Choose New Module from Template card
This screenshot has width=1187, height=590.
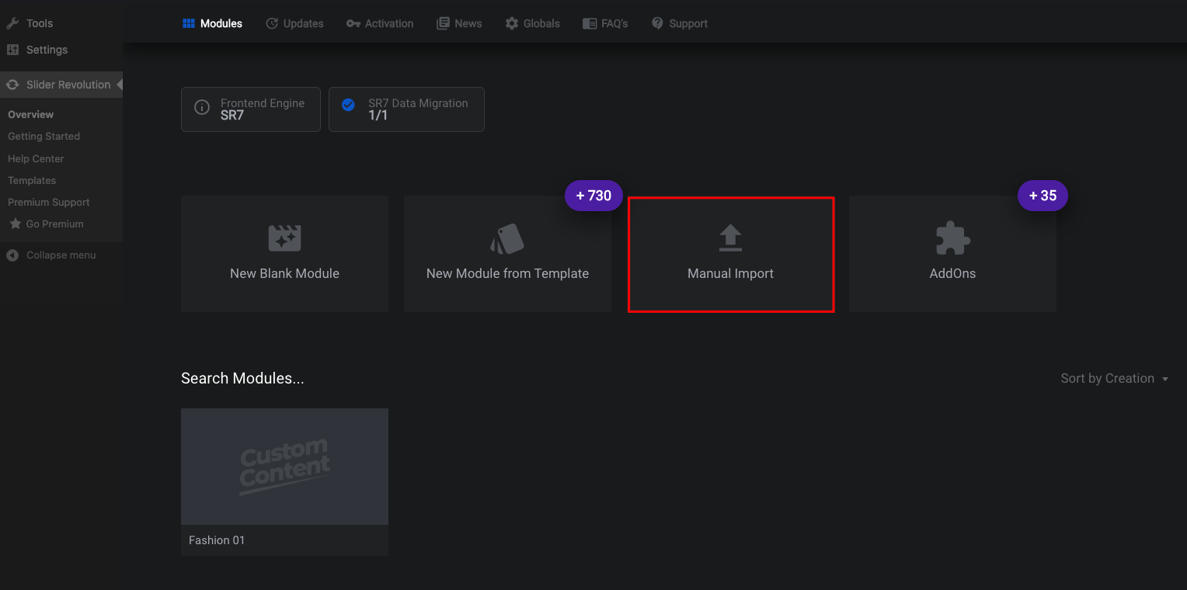coord(507,254)
